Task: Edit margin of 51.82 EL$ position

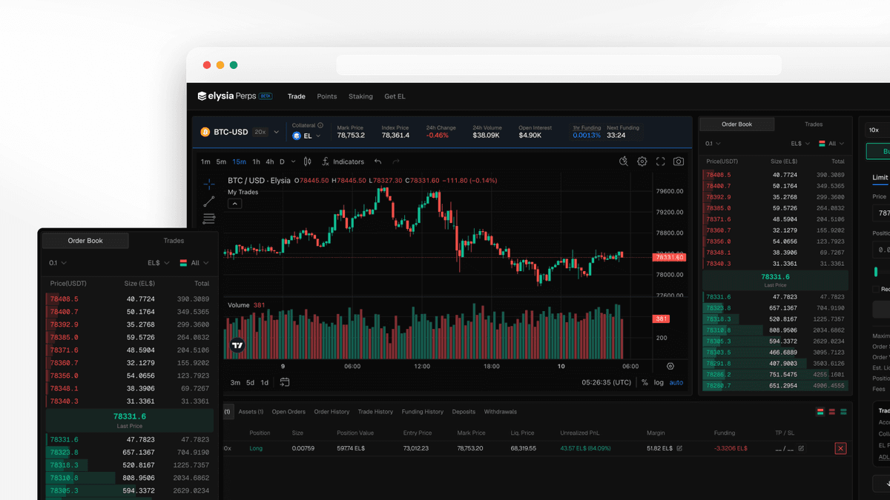Action: pyautogui.click(x=679, y=448)
